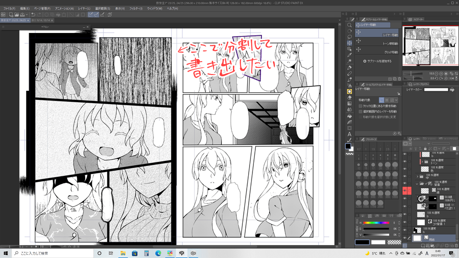This screenshot has height=258, width=459.
Task: Delete layer trash icon in Layers panel
Action: coord(456,246)
